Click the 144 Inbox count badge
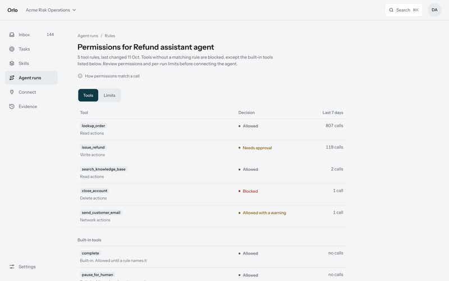Viewport: 449px width, 281px height. 50,35
